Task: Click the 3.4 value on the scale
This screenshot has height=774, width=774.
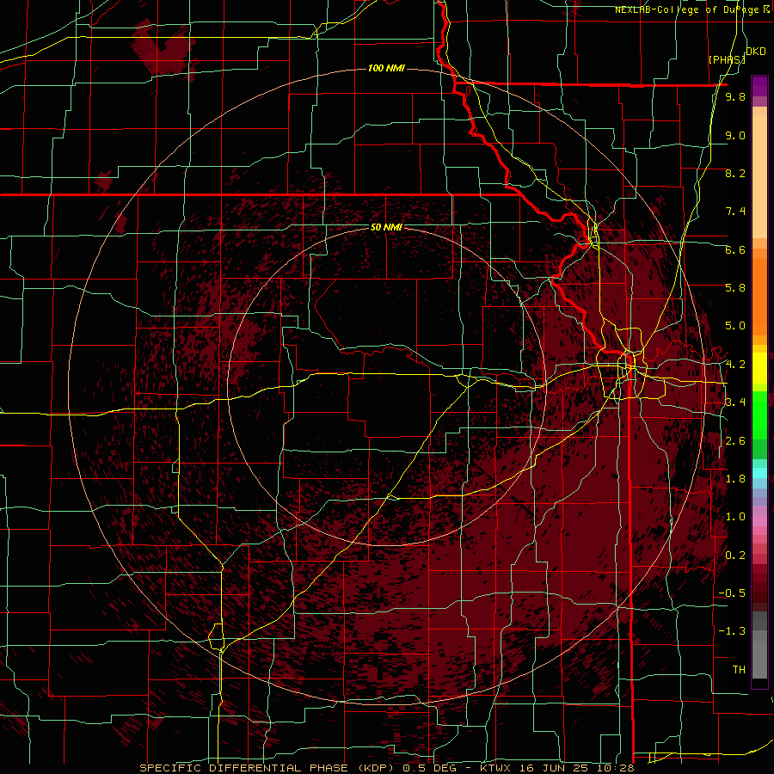Action: [735, 402]
